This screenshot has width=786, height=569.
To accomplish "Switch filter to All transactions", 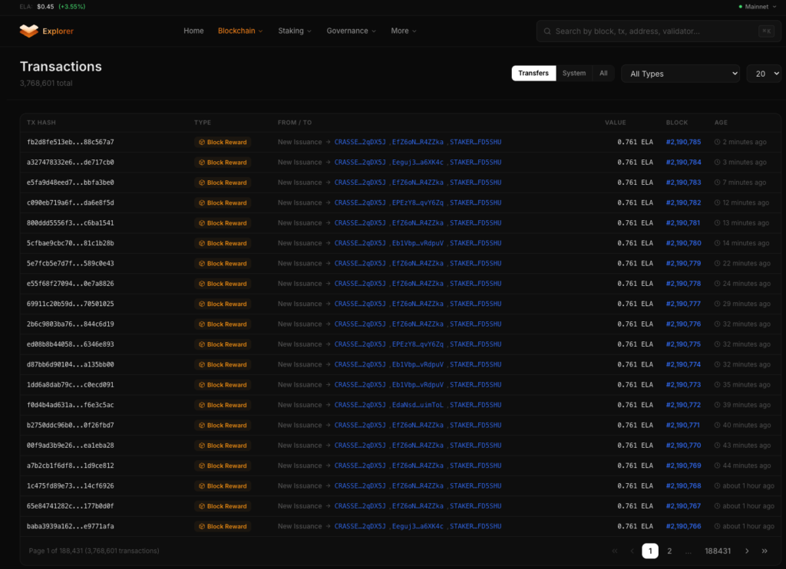I will [603, 74].
